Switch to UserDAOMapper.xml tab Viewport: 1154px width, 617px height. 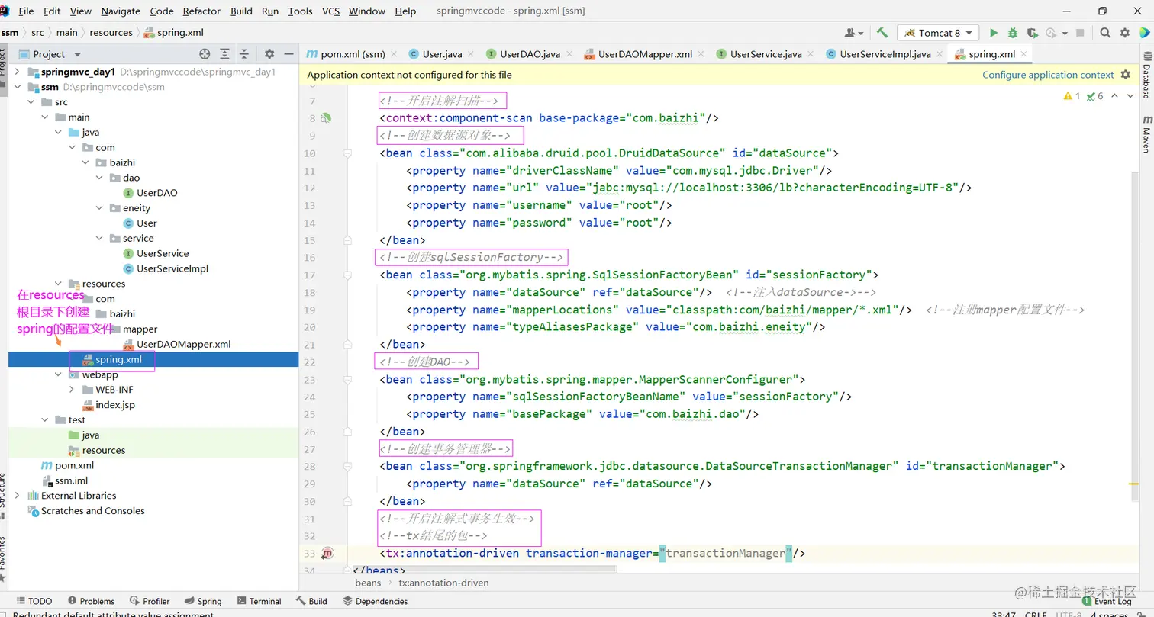tap(638, 54)
